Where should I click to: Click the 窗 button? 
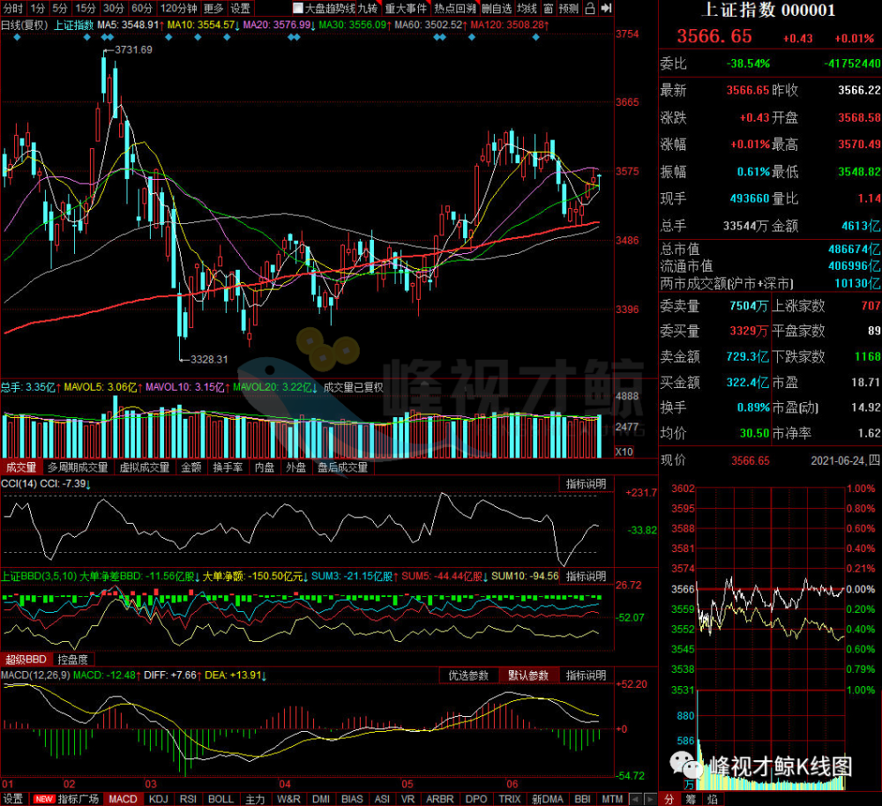[549, 9]
